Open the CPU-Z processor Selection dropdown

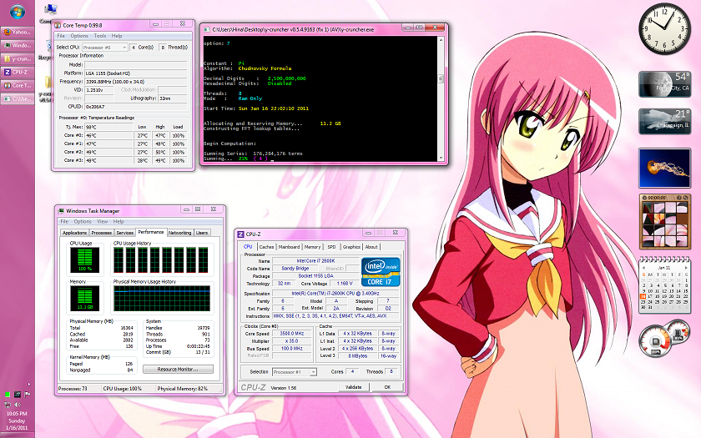(295, 371)
